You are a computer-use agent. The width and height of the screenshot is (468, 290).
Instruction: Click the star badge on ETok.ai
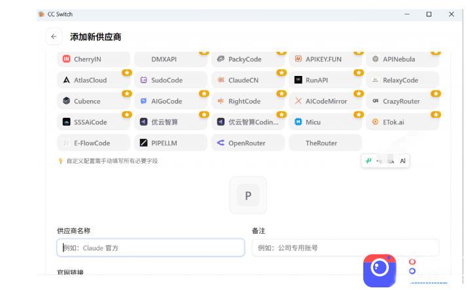pos(436,115)
